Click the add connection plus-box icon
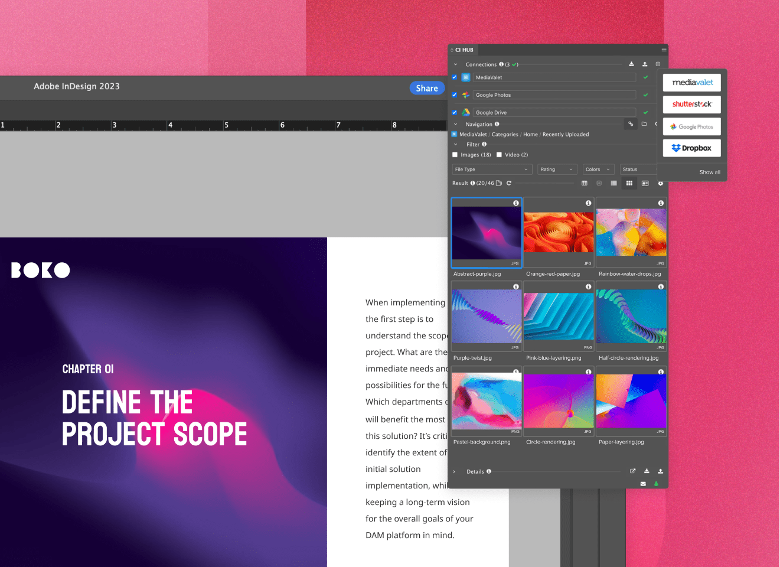The height and width of the screenshot is (567, 780). pos(658,64)
